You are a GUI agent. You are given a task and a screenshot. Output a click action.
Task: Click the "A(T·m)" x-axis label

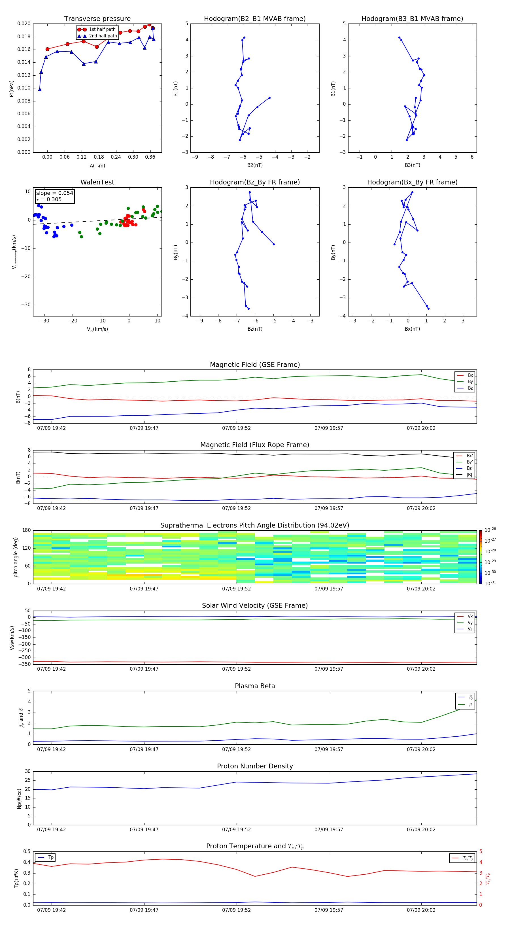coord(97,166)
